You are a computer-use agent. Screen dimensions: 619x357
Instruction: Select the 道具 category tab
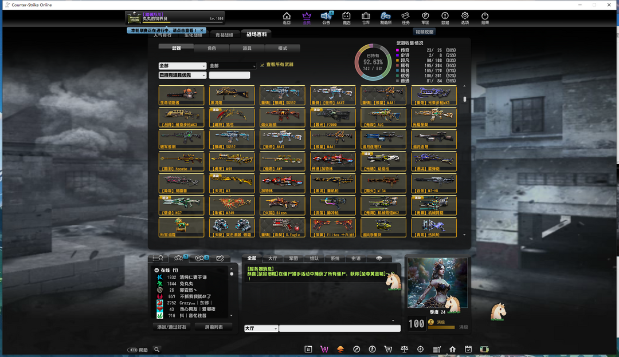click(x=247, y=48)
